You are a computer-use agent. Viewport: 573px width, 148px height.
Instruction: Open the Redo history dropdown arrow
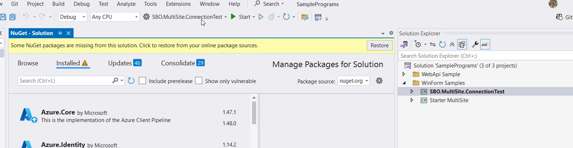coord(50,17)
